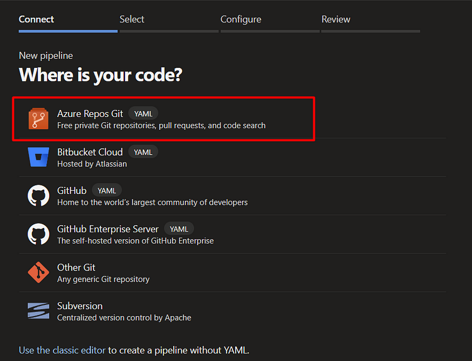
Task: Click the Azure Repos Git icon
Action: click(x=38, y=119)
